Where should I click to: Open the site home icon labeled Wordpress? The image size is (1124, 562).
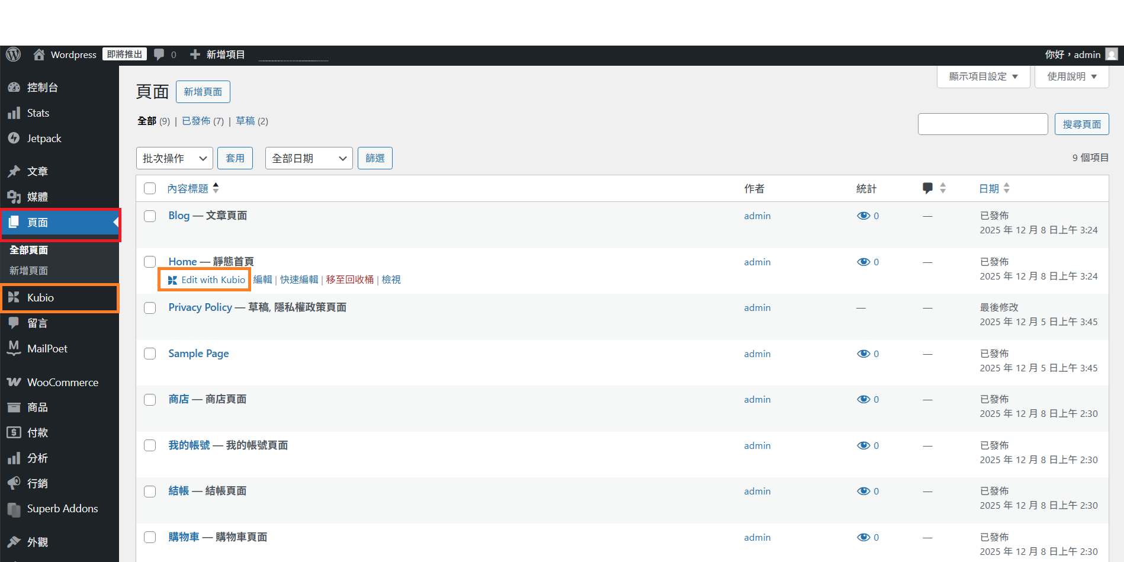coord(39,54)
